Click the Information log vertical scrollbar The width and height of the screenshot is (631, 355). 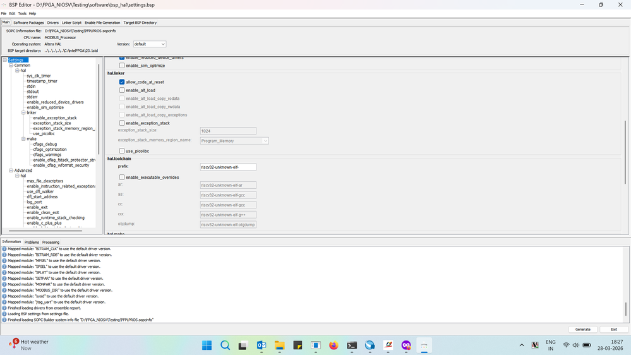click(x=626, y=309)
